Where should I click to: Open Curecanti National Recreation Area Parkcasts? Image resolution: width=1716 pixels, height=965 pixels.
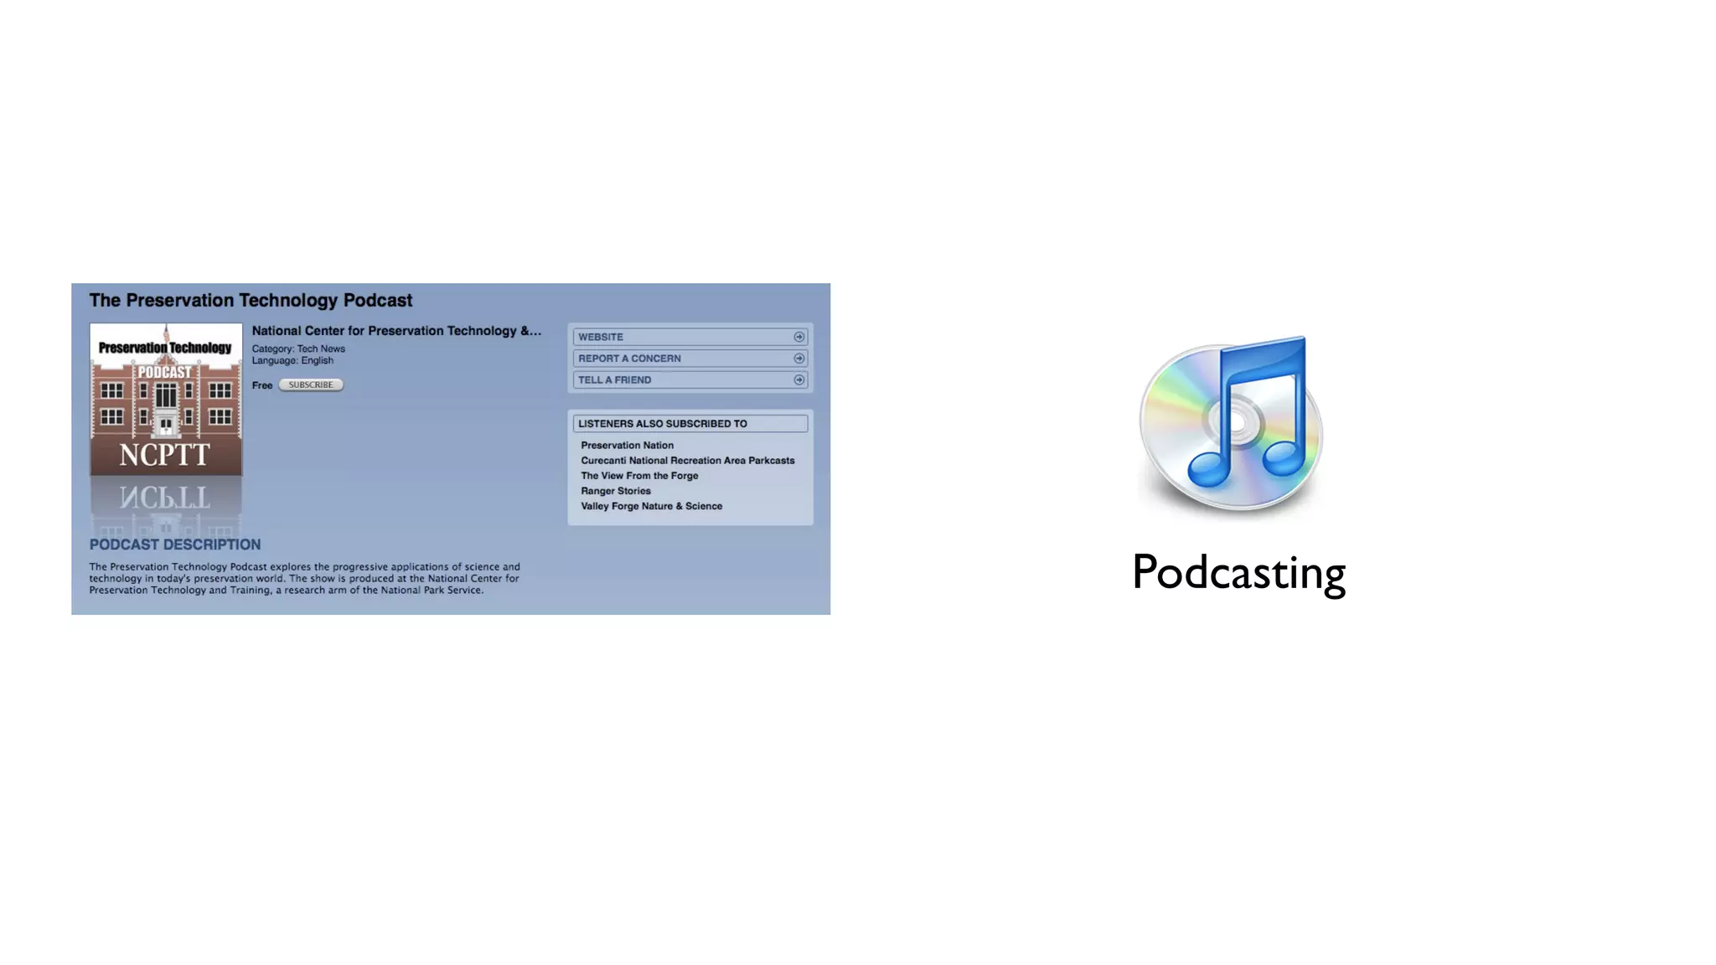pos(687,461)
